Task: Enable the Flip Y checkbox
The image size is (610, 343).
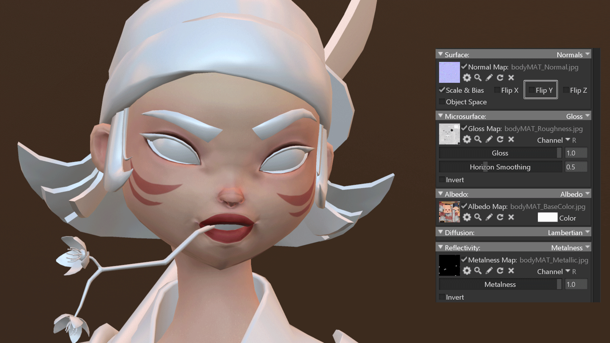Action: point(532,90)
